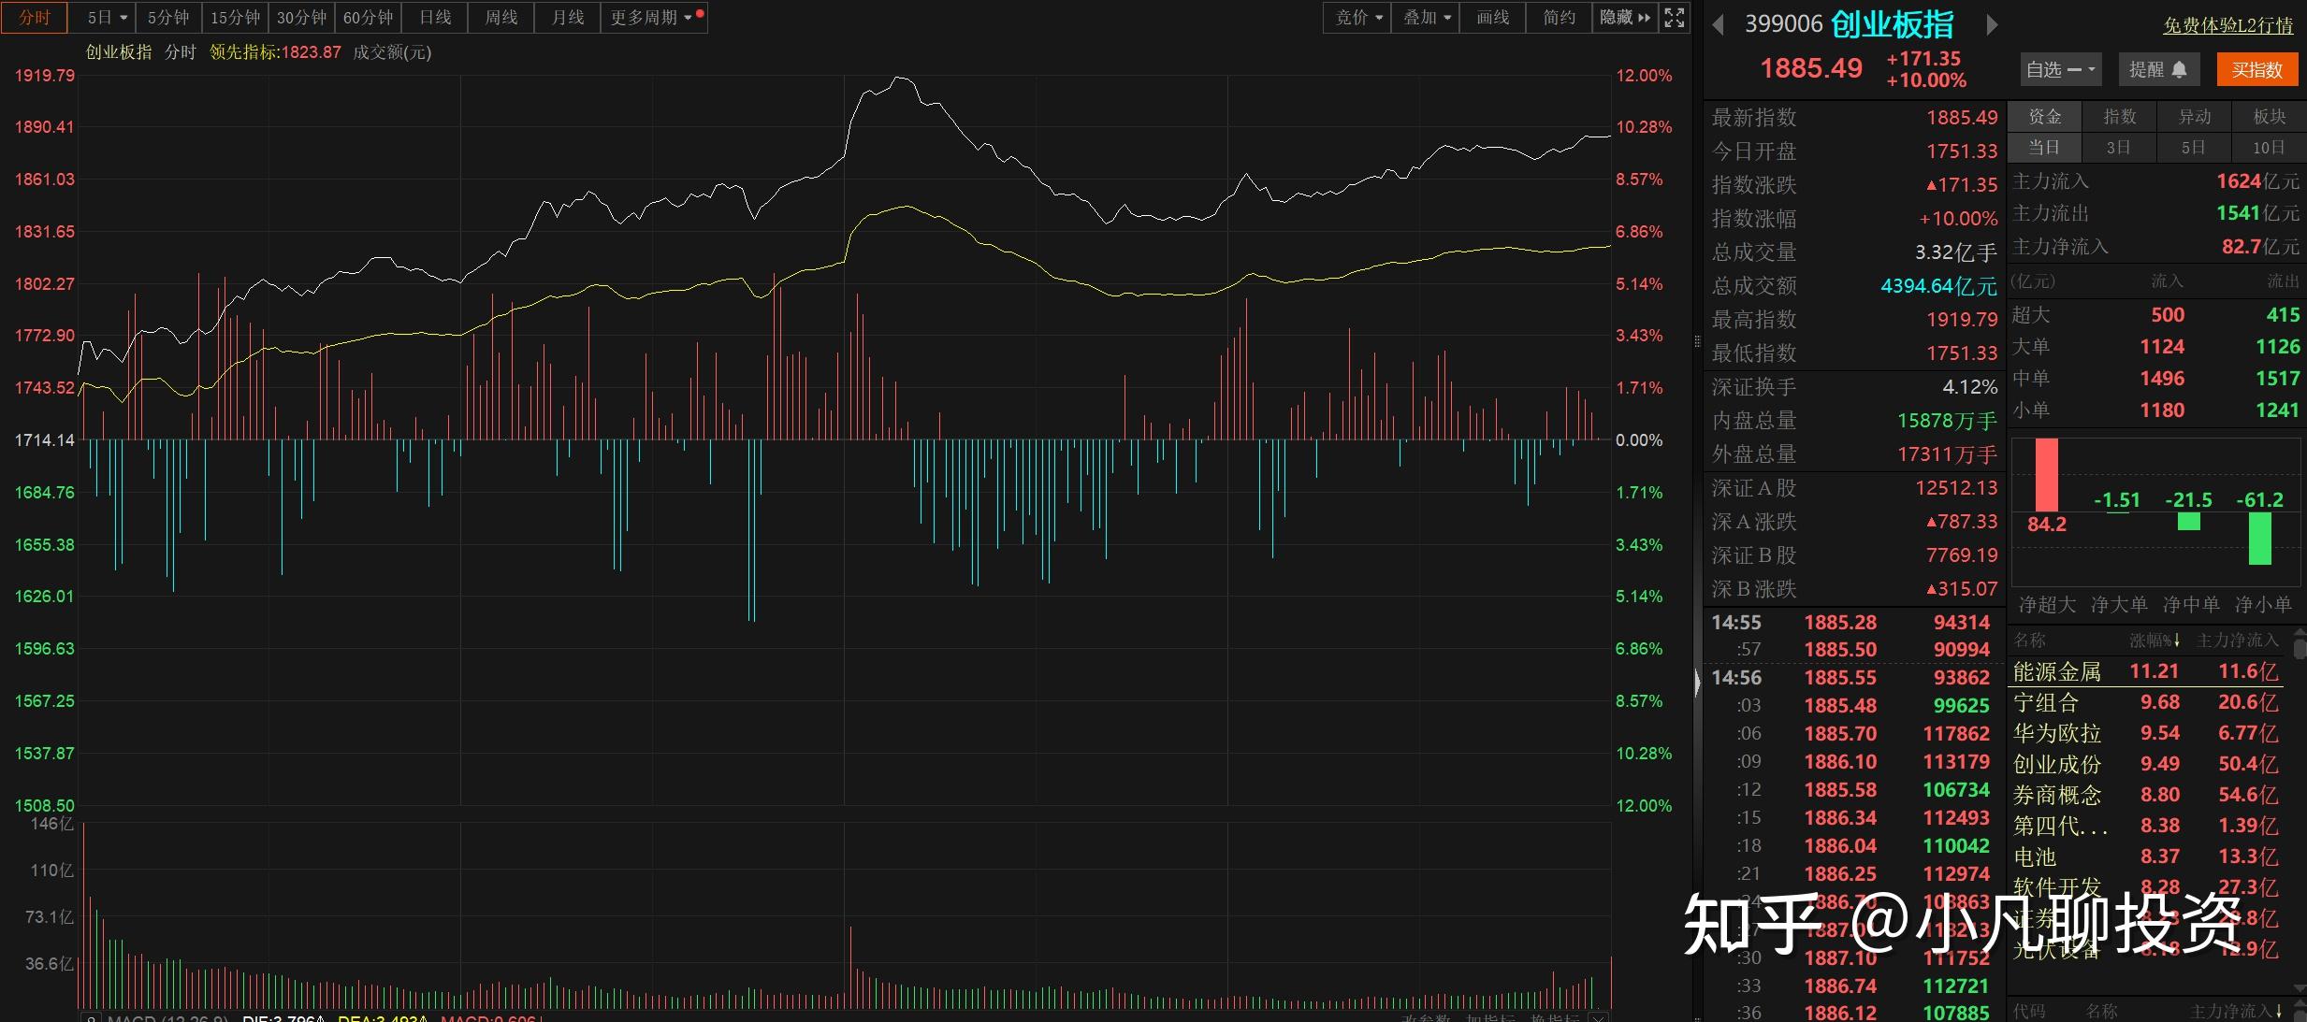The width and height of the screenshot is (2307, 1022).
Task: Click scroll-down arrow of sector list
Action: [x=2300, y=988]
